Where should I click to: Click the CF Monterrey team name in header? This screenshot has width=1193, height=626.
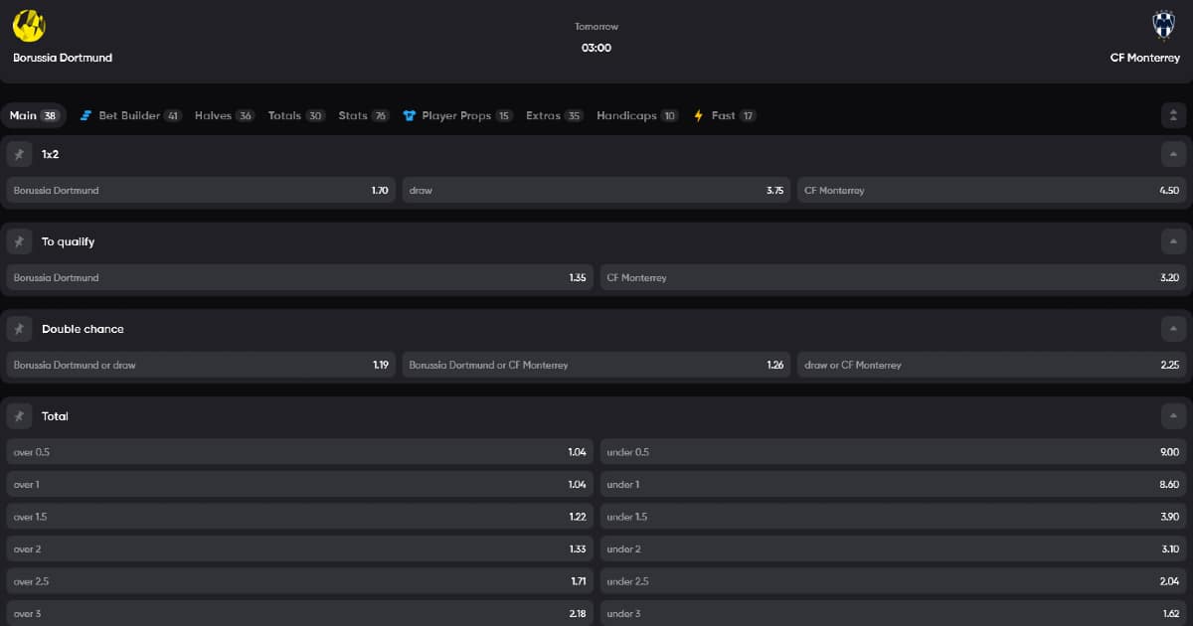tap(1143, 58)
